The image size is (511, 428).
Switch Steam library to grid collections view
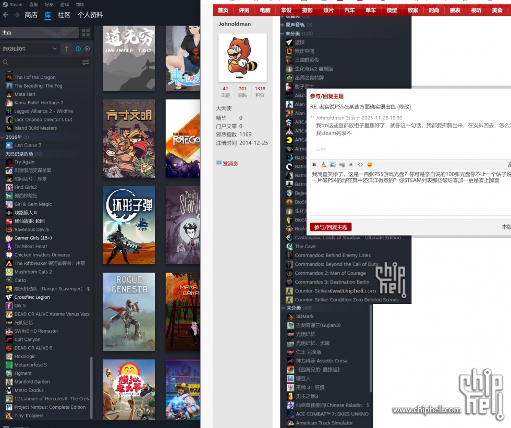[86, 32]
